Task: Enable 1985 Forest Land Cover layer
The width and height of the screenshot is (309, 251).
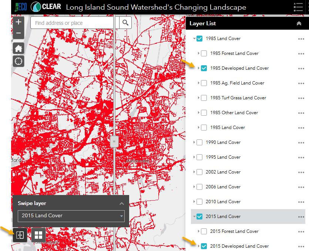Action: [204, 53]
